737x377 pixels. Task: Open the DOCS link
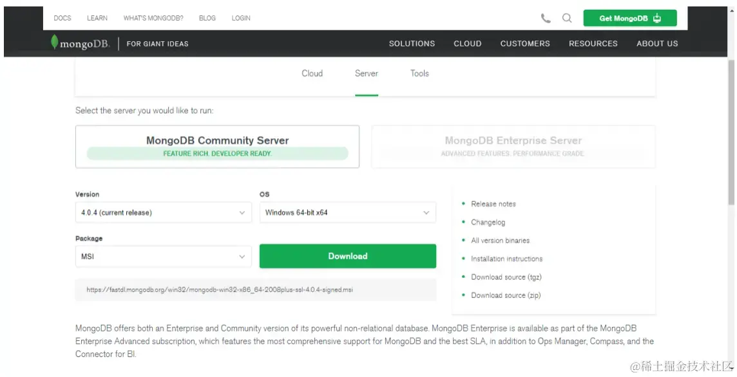coord(62,18)
